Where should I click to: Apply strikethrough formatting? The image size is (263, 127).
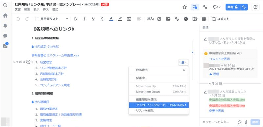click(102, 19)
